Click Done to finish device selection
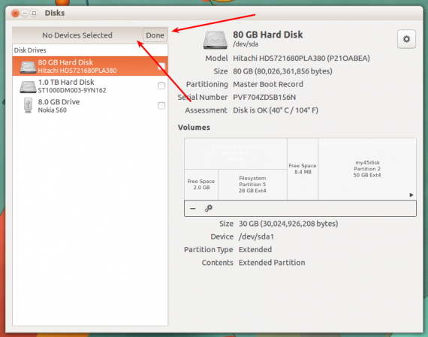The width and height of the screenshot is (428, 337). (155, 35)
